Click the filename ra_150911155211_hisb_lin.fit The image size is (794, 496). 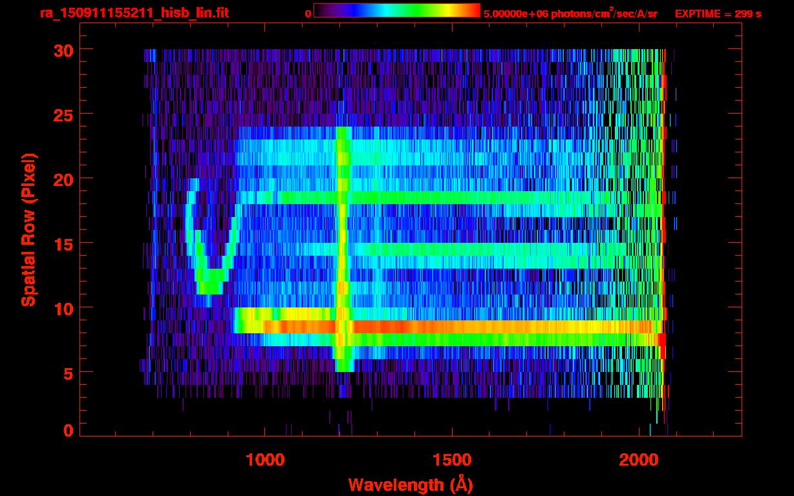(x=134, y=13)
